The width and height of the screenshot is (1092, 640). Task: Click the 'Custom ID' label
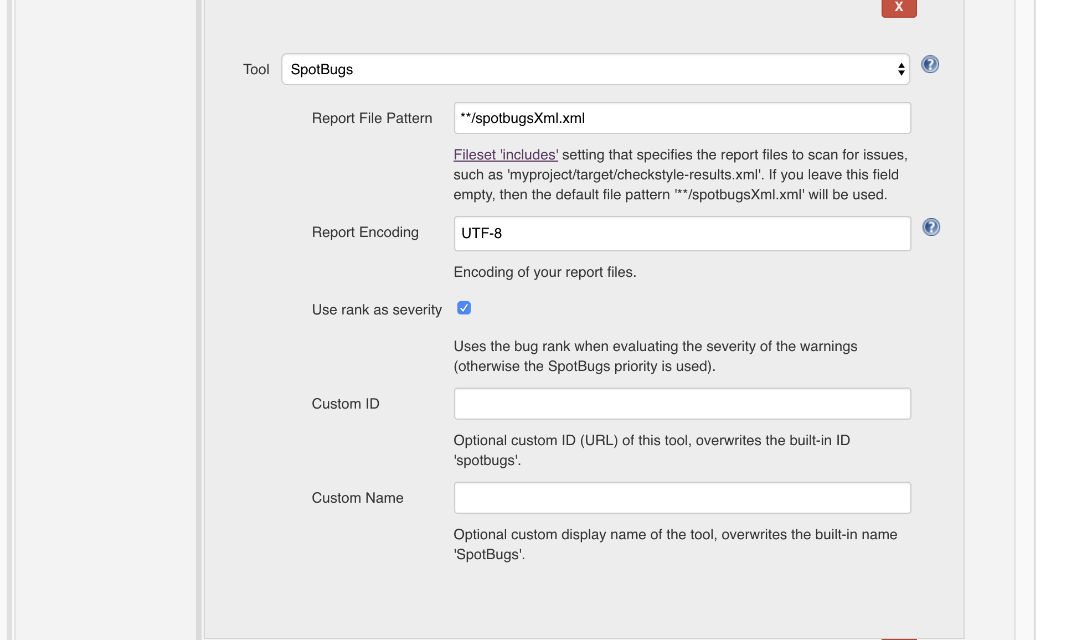pos(346,404)
